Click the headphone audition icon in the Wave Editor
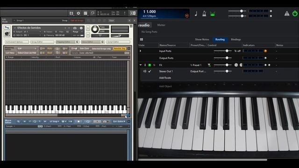 tap(106, 121)
